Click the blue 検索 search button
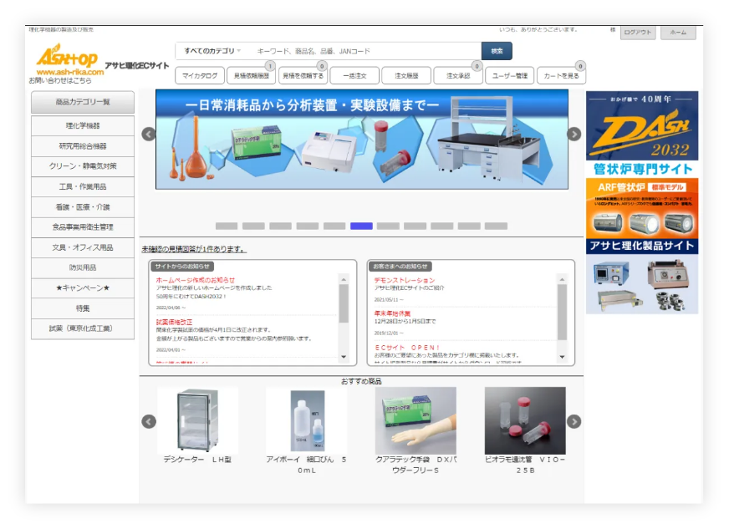This screenshot has height=529, width=729. (497, 51)
